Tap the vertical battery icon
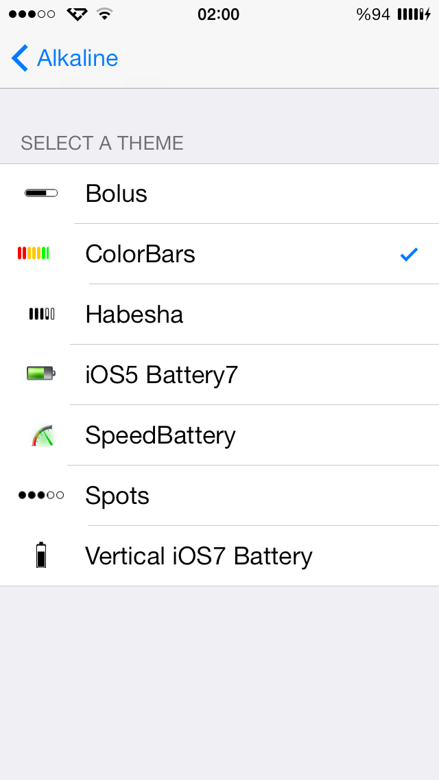This screenshot has height=780, width=439. [41, 555]
